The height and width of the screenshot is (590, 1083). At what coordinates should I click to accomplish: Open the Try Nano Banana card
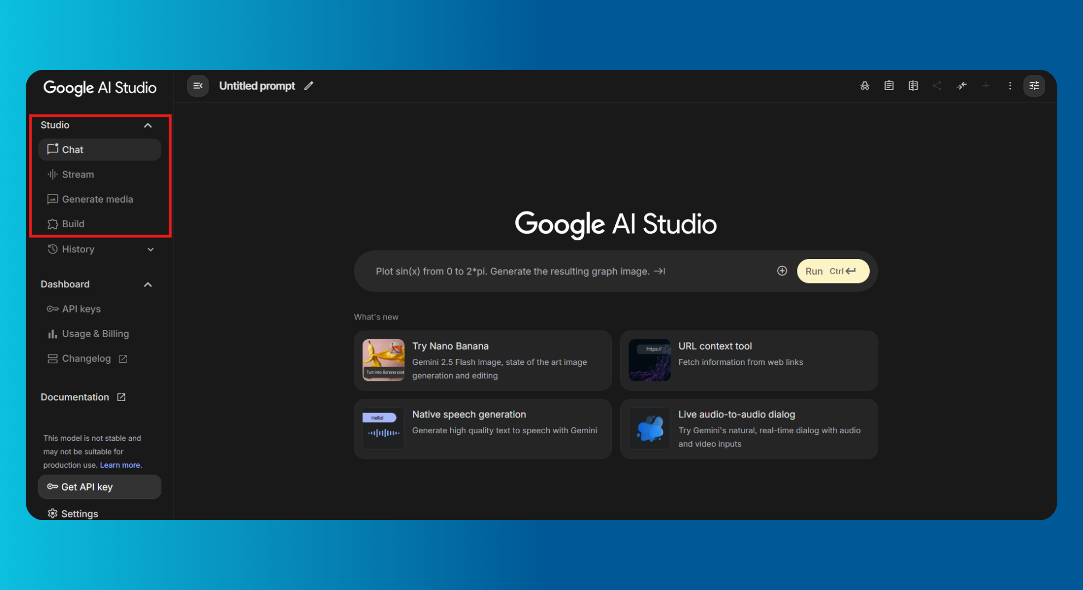[482, 361]
